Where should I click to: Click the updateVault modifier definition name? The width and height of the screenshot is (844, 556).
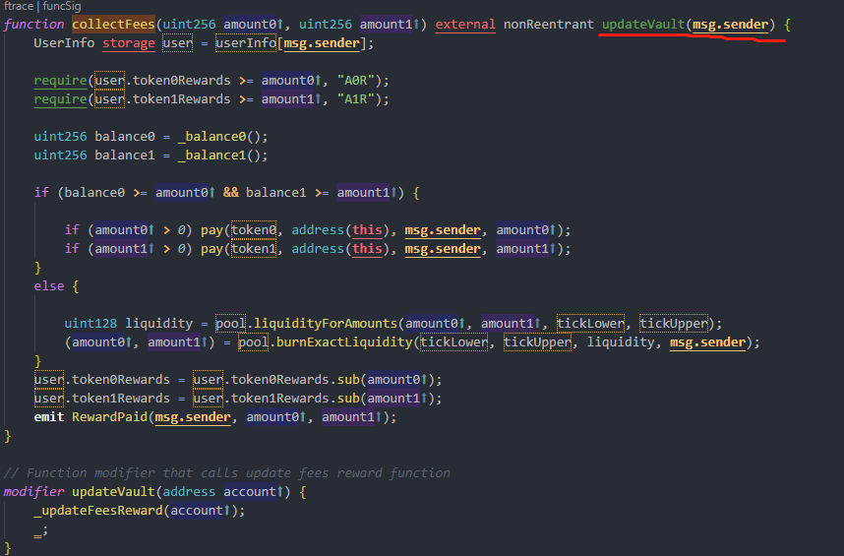pyautogui.click(x=113, y=492)
